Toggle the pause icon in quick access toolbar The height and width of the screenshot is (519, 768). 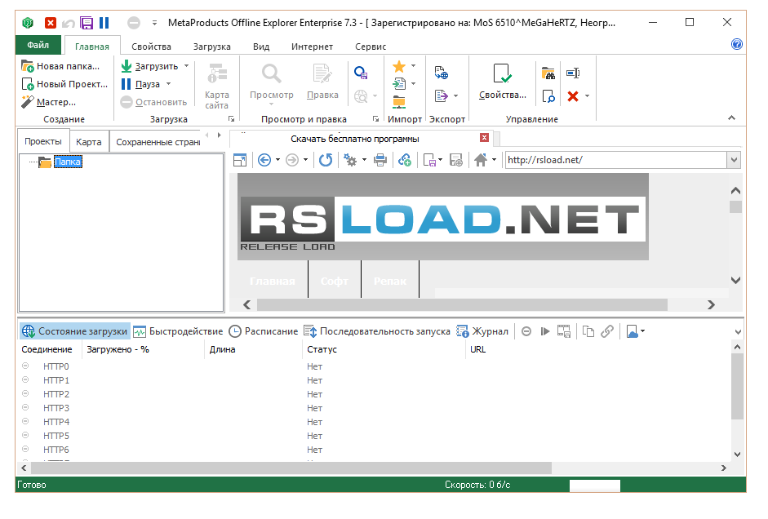104,23
